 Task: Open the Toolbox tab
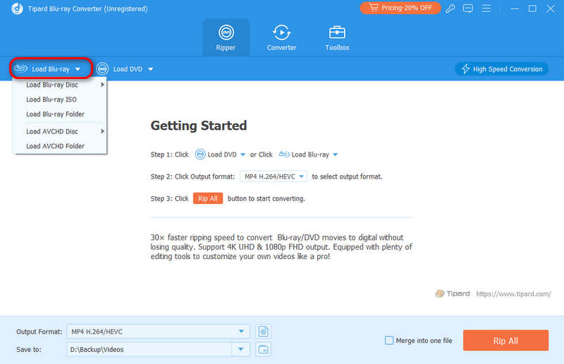pyautogui.click(x=337, y=38)
